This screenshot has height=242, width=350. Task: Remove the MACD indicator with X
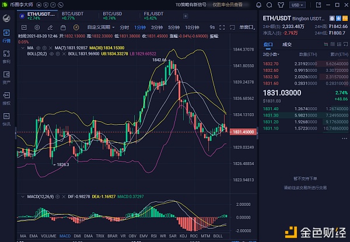(64, 197)
